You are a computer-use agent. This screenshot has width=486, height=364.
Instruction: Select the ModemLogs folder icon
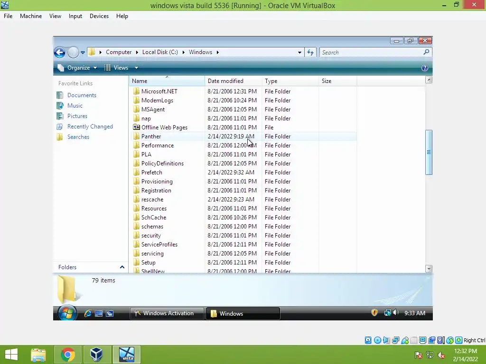[136, 100]
